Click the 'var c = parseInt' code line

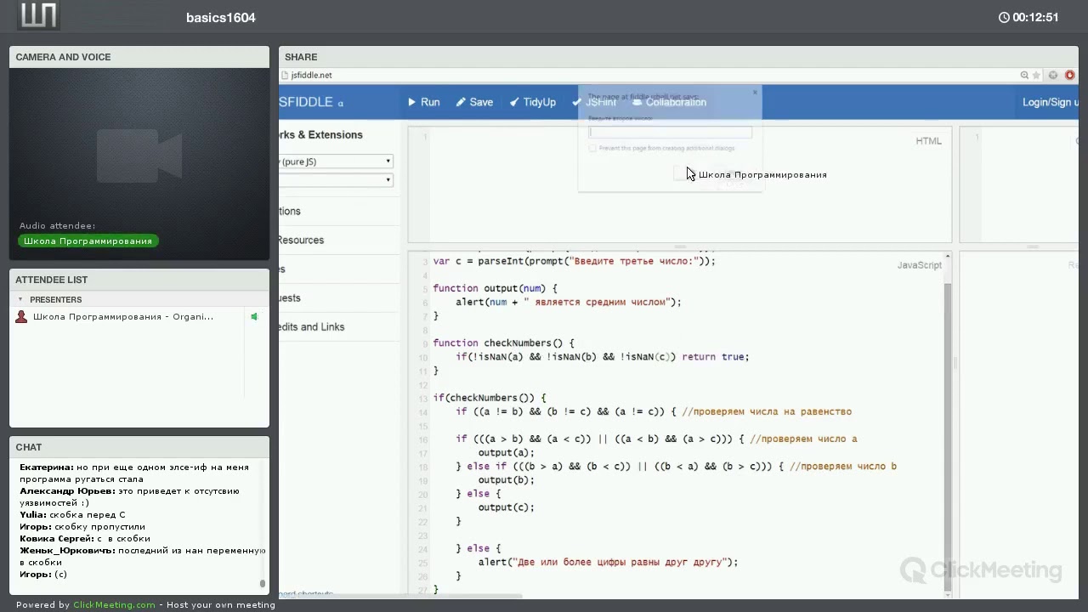pos(574,261)
